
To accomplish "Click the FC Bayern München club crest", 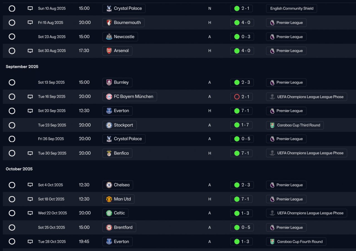I will click(x=109, y=97).
